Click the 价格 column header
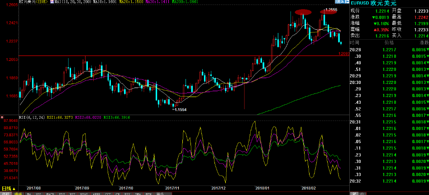The width and height of the screenshot is (429, 195). 390,42
